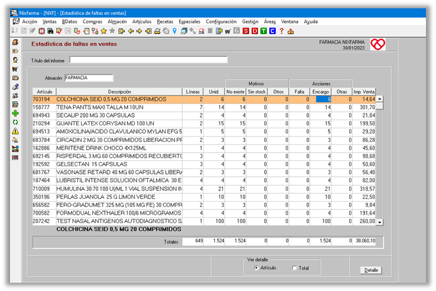Image resolution: width=436 pixels, height=291 pixels.
Task: Click the green T toolbar icon
Action: tap(264, 31)
